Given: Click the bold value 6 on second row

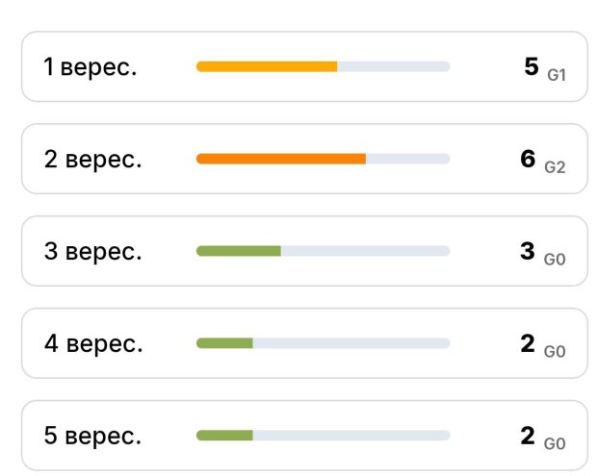Looking at the screenshot, I should point(528,159).
